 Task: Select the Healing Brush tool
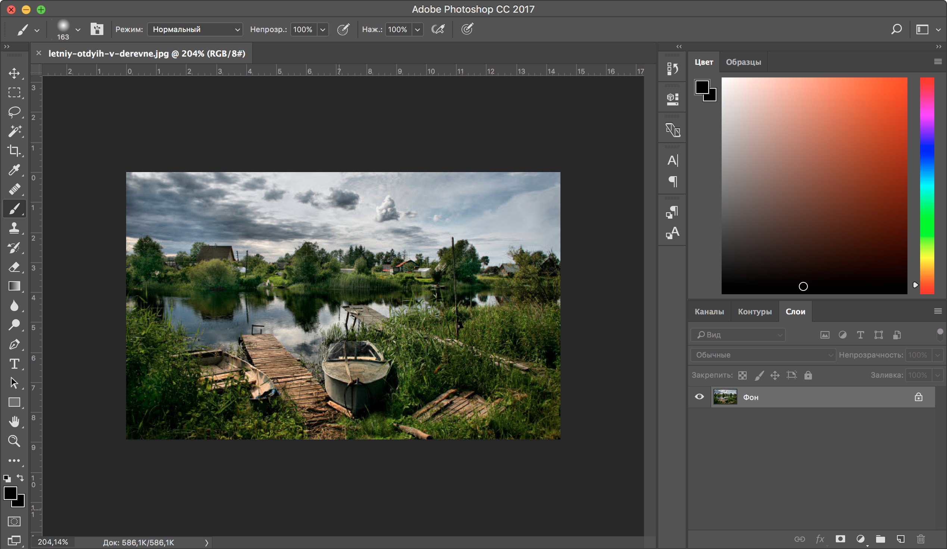point(14,189)
